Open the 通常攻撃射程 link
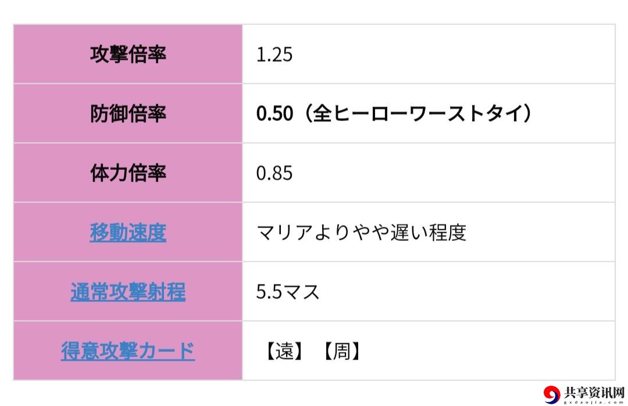628x406 pixels. tap(128, 292)
